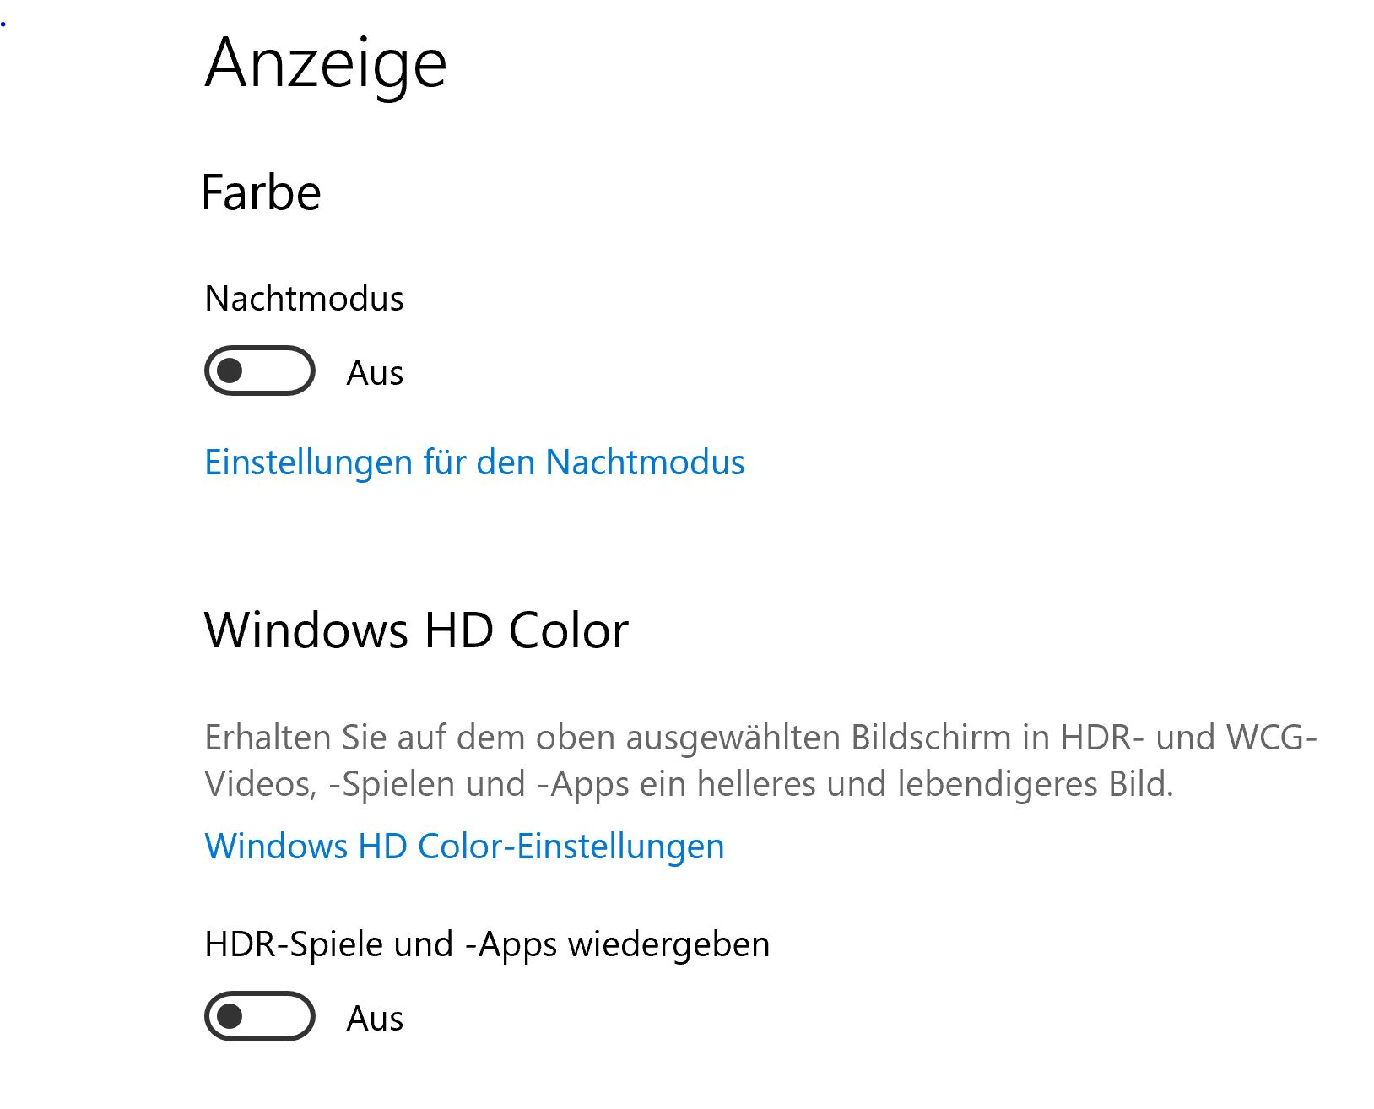Enable the Nachtmodus toggle switch
Image resolution: width=1374 pixels, height=1109 pixels.
click(259, 371)
